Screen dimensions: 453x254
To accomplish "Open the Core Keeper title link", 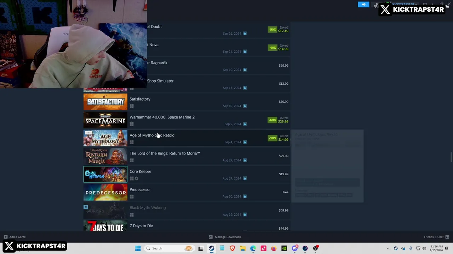I will coord(140,171).
